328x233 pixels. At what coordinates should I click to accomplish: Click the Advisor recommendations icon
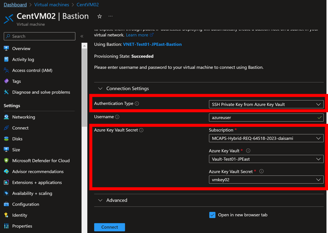pyautogui.click(x=6, y=171)
